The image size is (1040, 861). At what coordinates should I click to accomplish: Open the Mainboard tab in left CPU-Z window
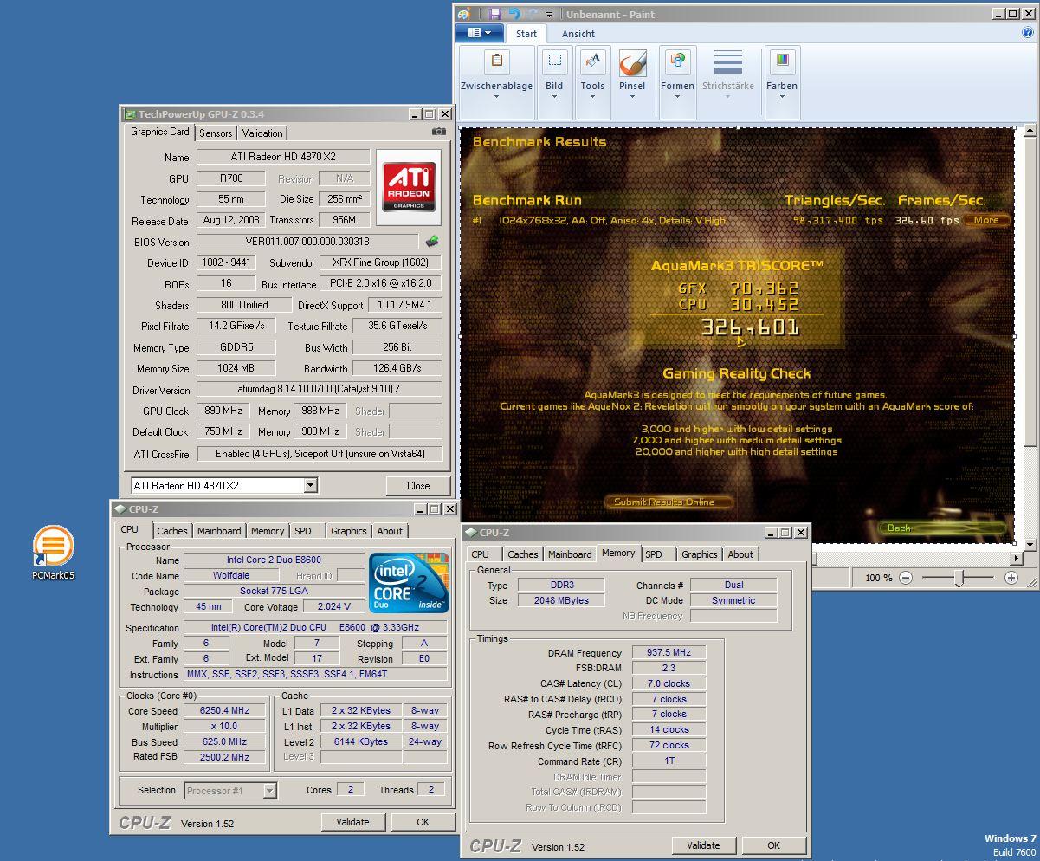[x=219, y=531]
